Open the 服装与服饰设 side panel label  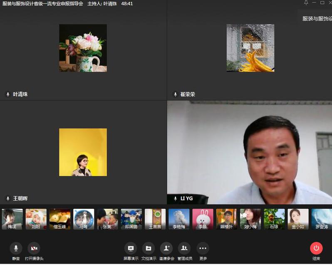click(317, 19)
